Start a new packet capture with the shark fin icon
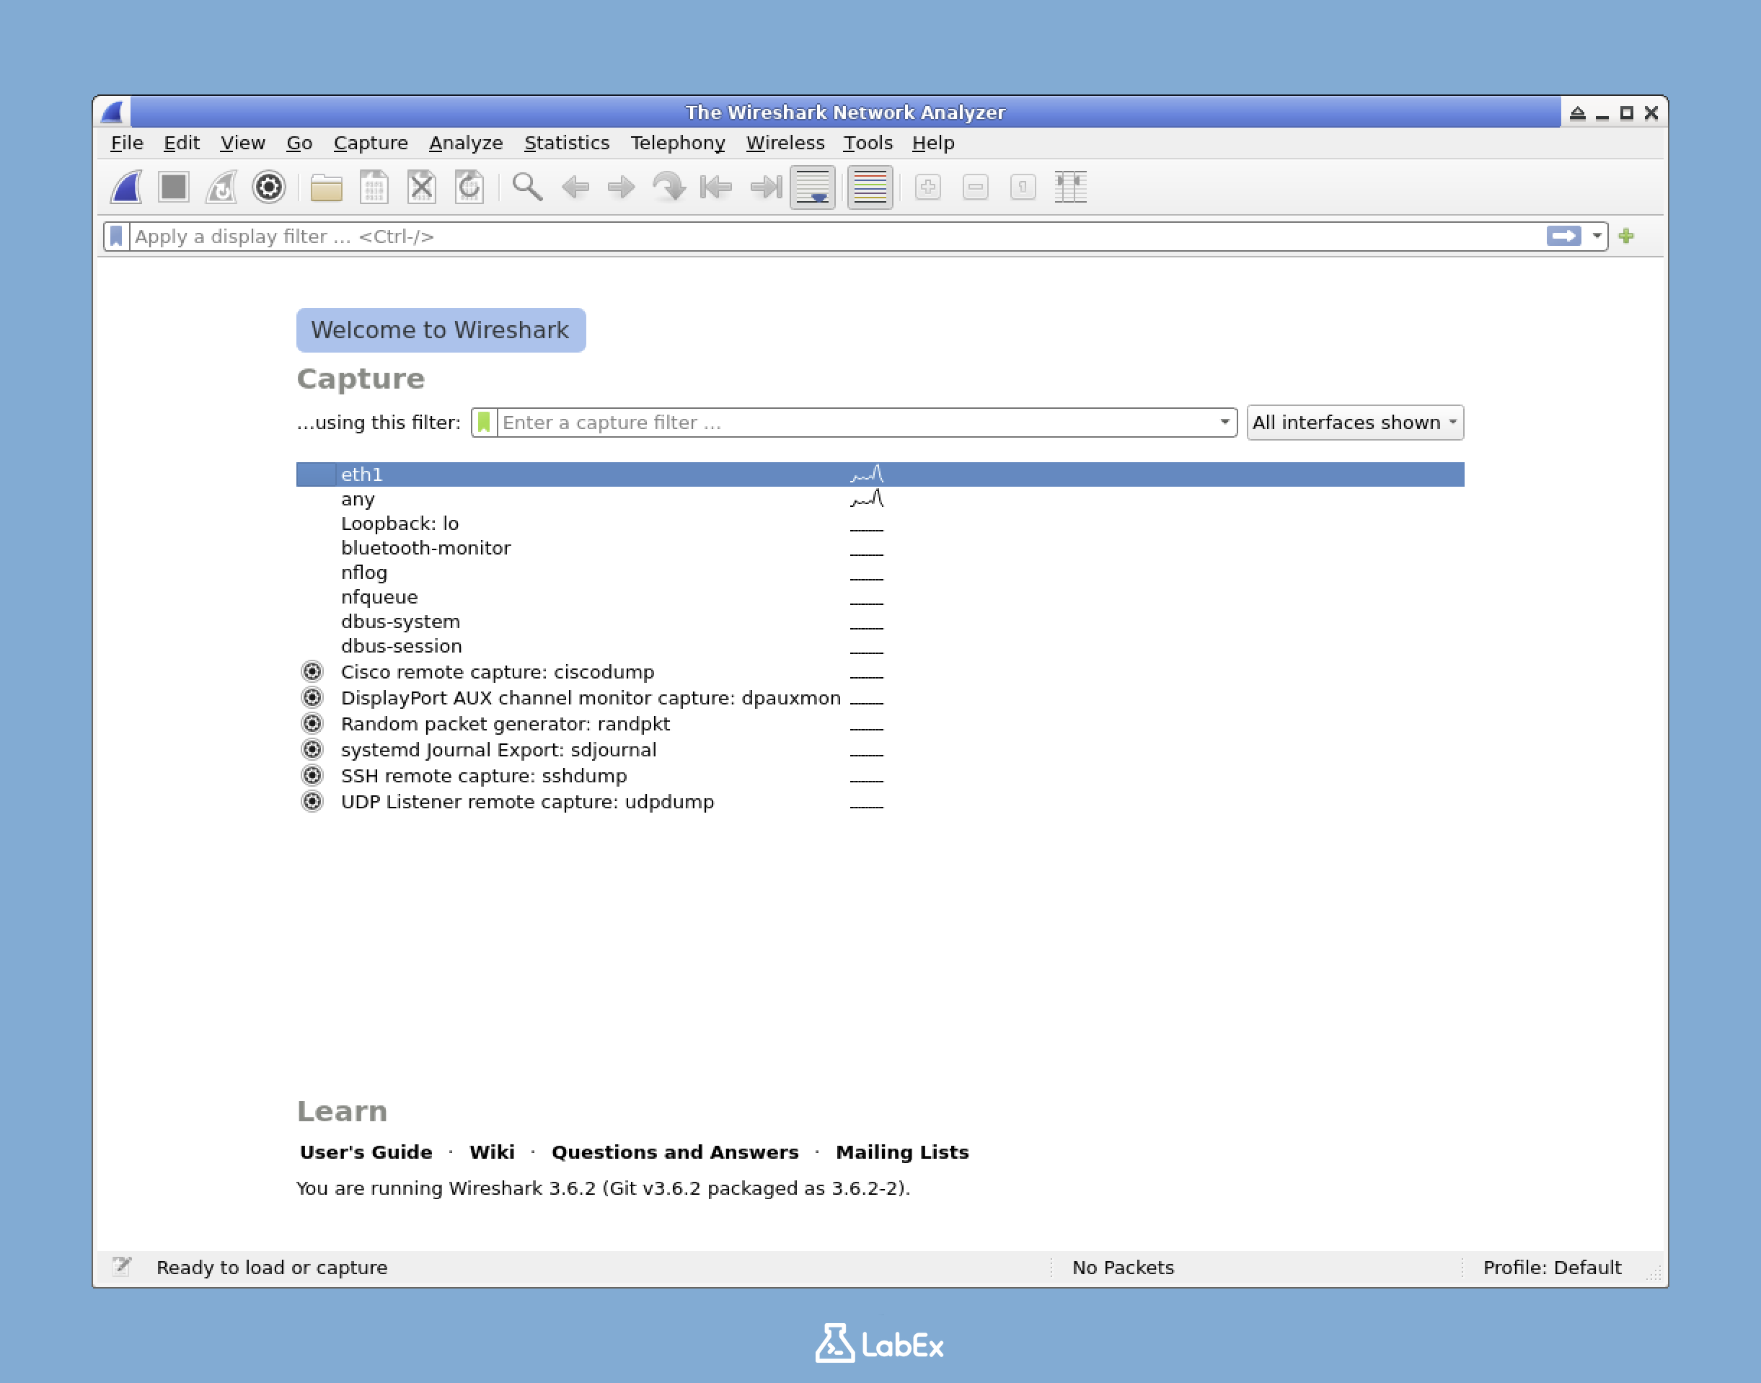Image resolution: width=1761 pixels, height=1383 pixels. point(125,186)
